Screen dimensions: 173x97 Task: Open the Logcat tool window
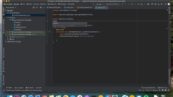(x=19, y=88)
